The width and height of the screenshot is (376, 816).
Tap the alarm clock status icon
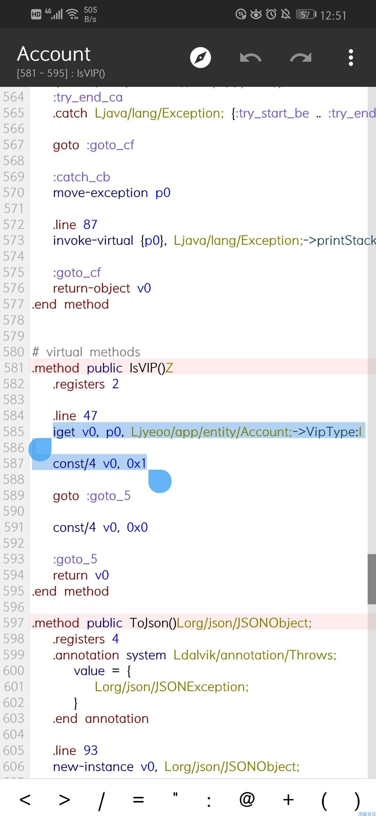pyautogui.click(x=271, y=14)
